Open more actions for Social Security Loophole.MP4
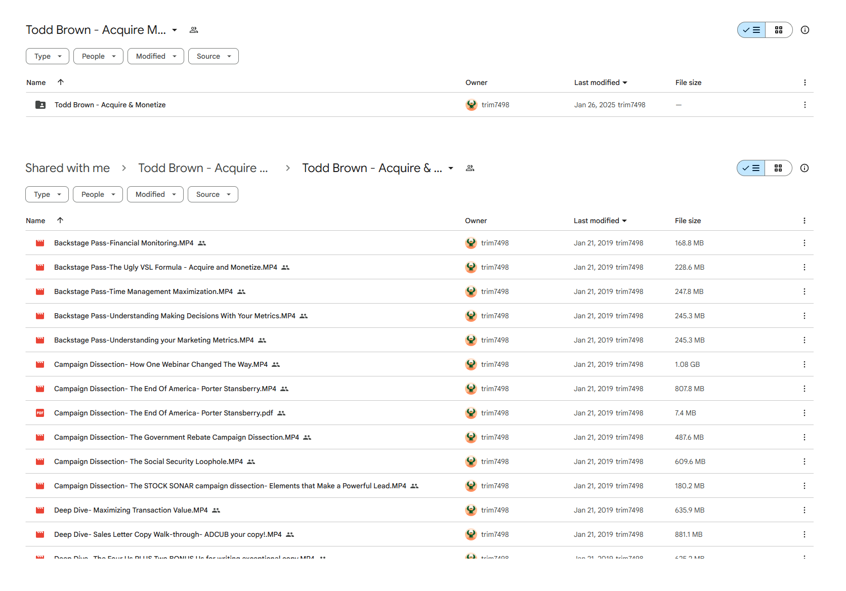 click(804, 461)
